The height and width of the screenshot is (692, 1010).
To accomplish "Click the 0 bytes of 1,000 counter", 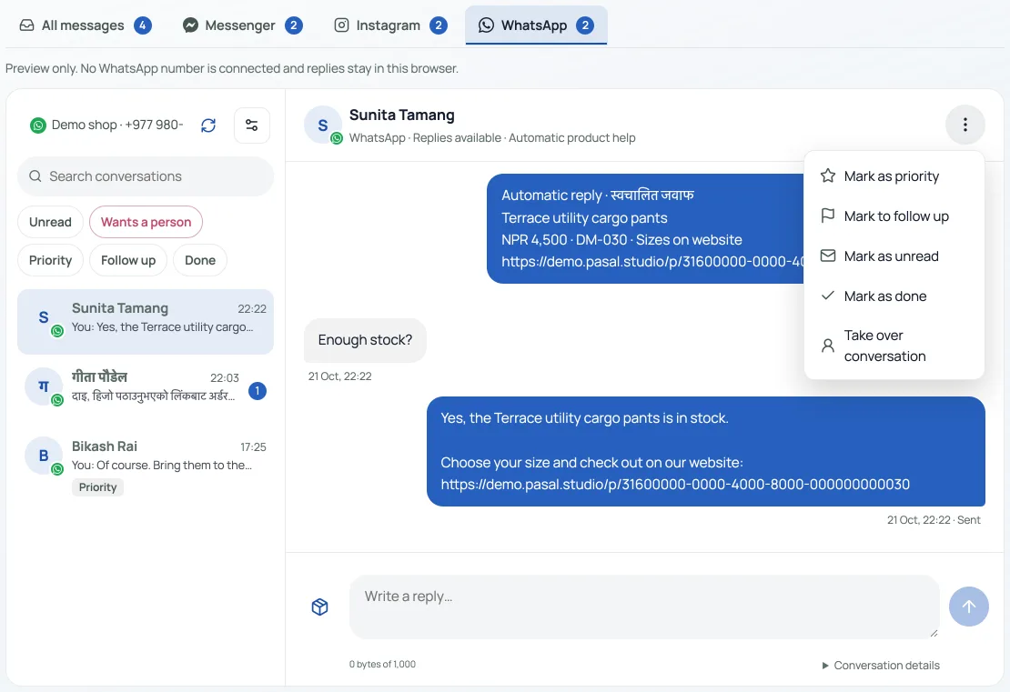I will point(382,665).
